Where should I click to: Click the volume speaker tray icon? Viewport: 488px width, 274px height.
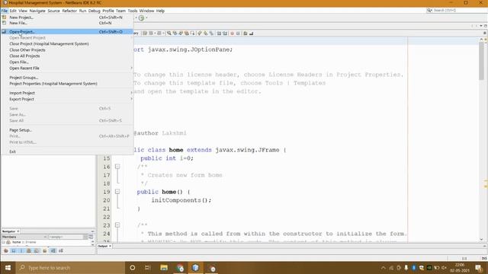pyautogui.click(x=444, y=268)
